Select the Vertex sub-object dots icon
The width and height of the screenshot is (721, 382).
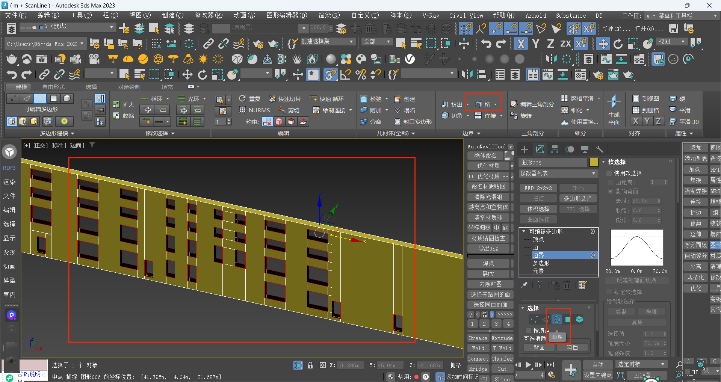(534, 319)
